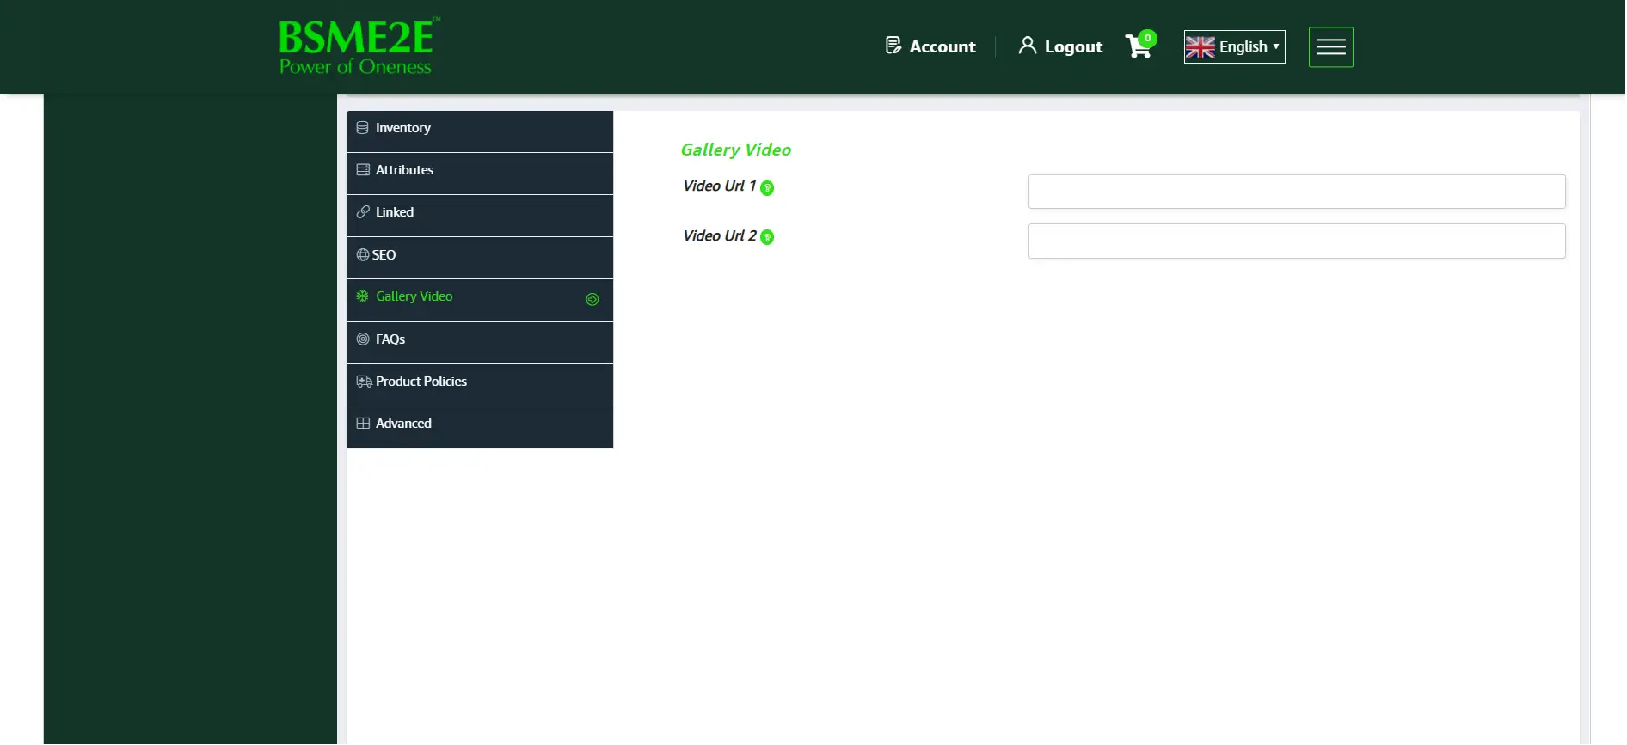Click the Product Policies truck icon
This screenshot has height=745, width=1627.
point(365,382)
